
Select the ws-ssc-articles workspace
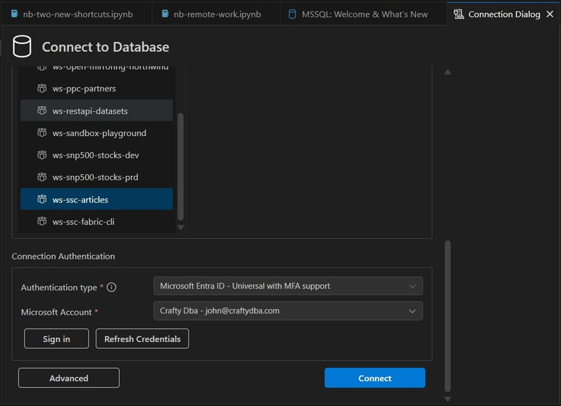pyautogui.click(x=80, y=199)
